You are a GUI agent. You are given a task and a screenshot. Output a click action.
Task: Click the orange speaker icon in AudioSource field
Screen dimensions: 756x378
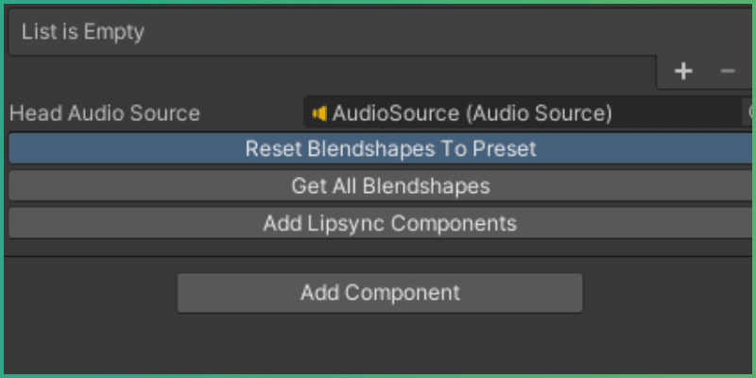tap(319, 113)
